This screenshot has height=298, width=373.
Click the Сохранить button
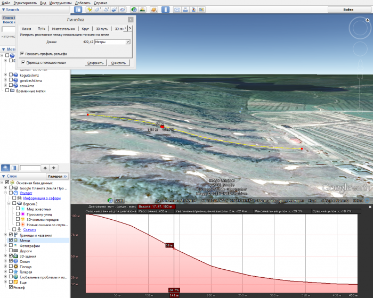point(95,63)
